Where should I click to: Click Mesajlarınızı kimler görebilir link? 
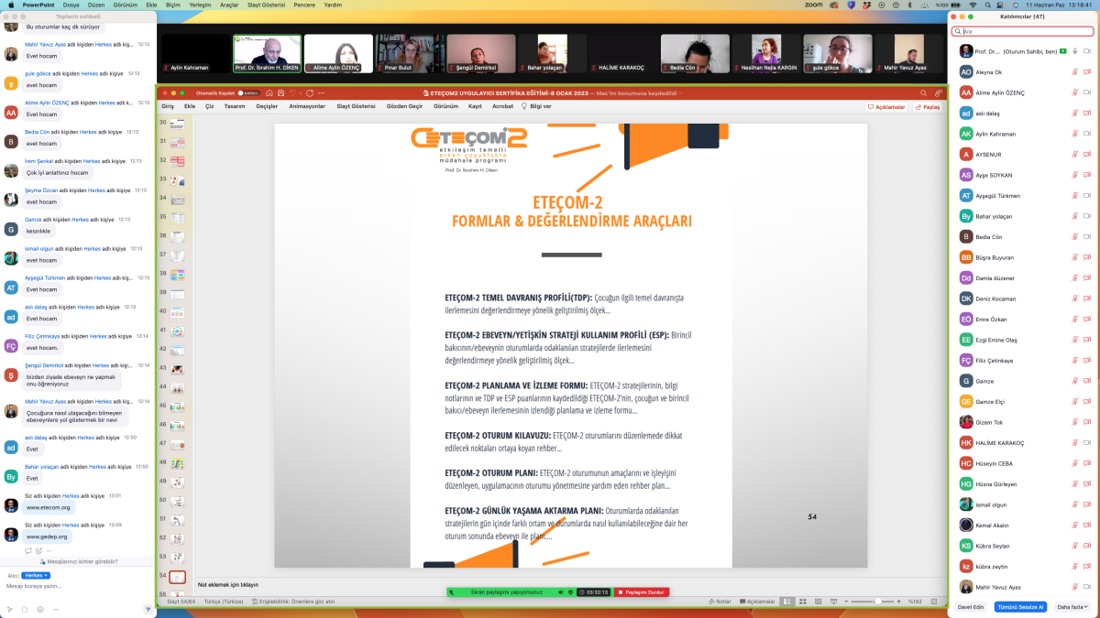(82, 561)
